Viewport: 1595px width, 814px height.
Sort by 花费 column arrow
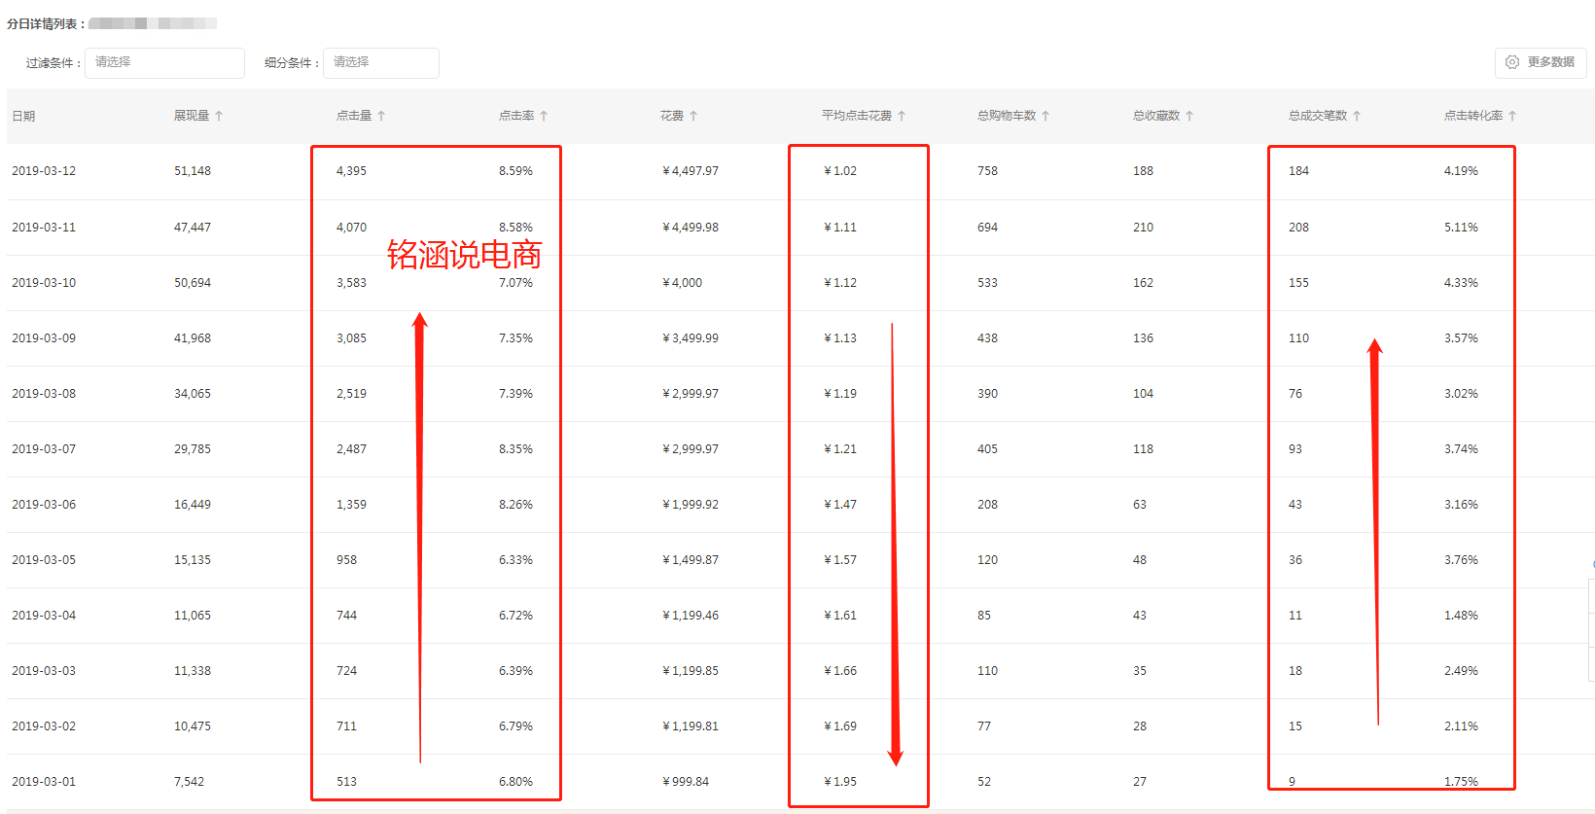pos(693,116)
